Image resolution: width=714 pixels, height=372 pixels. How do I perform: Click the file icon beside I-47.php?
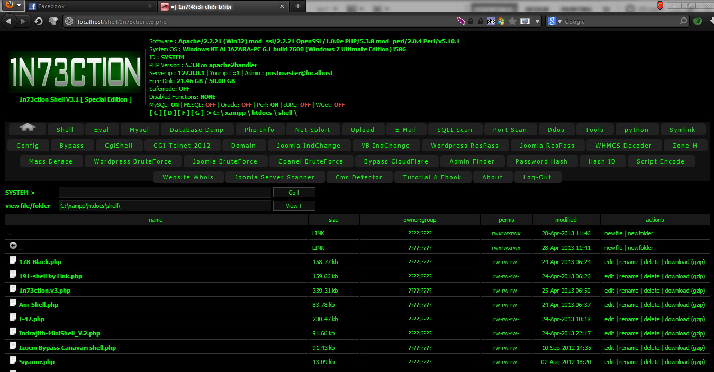point(12,316)
